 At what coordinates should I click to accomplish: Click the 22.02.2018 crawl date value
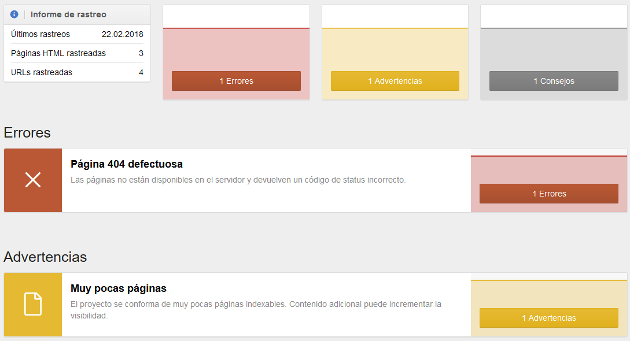tap(123, 34)
